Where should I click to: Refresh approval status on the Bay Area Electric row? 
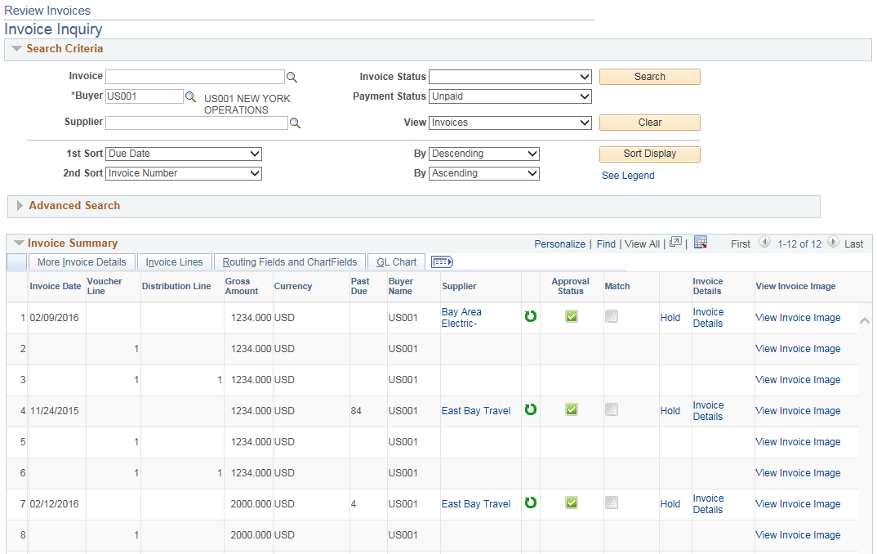click(x=530, y=316)
